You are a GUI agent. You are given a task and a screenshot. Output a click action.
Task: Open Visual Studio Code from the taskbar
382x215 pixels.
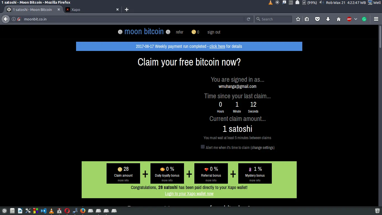click(44, 211)
